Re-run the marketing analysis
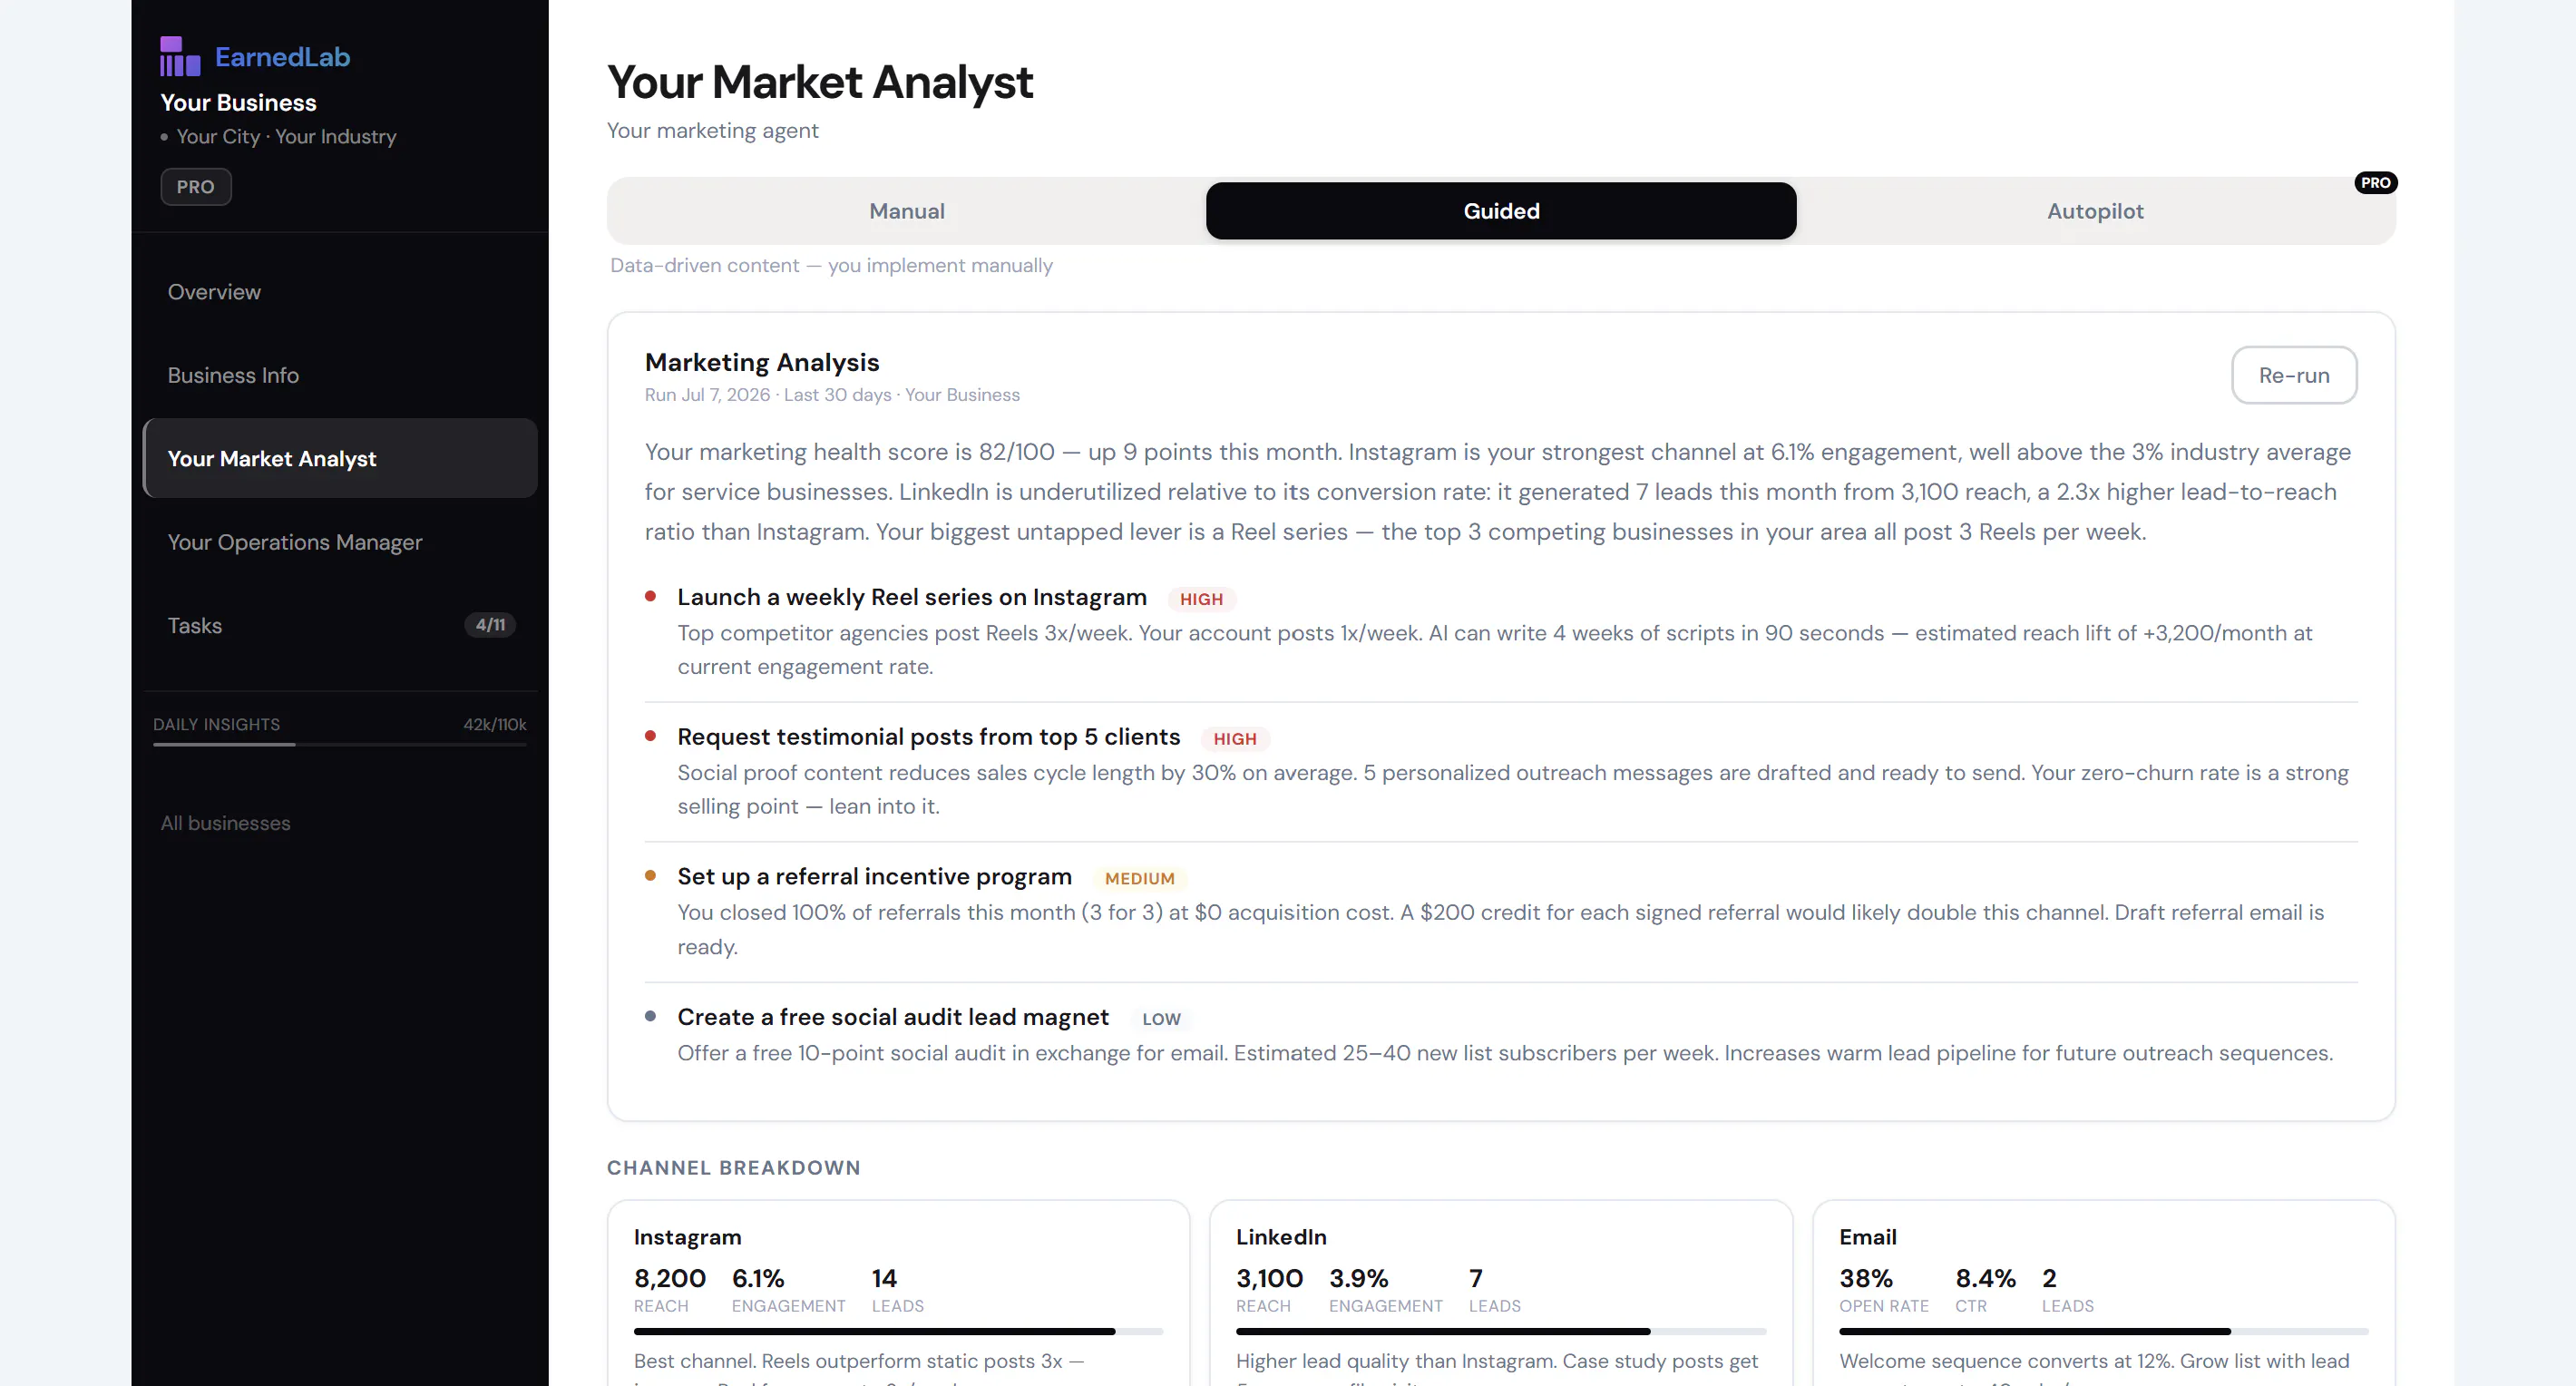Viewport: 2576px width, 1386px height. click(2294, 375)
